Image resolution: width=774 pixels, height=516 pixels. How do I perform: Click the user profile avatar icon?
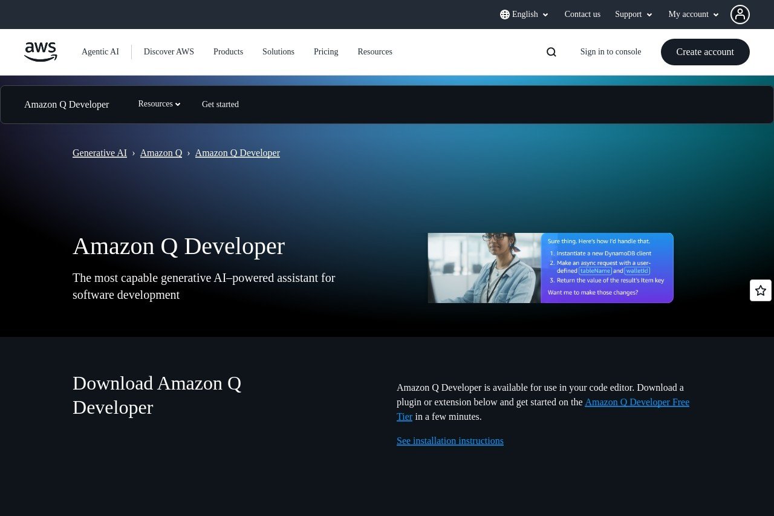pyautogui.click(x=740, y=15)
